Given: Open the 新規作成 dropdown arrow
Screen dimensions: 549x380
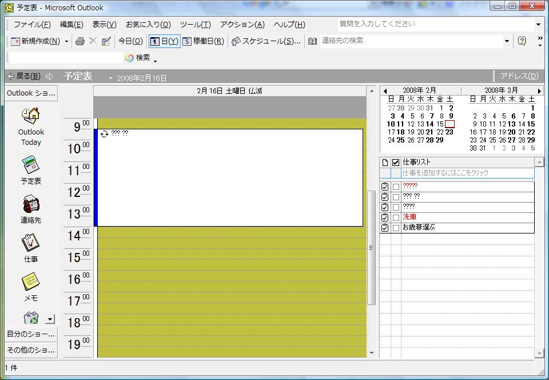Looking at the screenshot, I should 66,41.
